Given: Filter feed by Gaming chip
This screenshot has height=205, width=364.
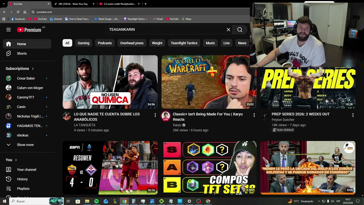Looking at the screenshot, I should click(x=84, y=43).
